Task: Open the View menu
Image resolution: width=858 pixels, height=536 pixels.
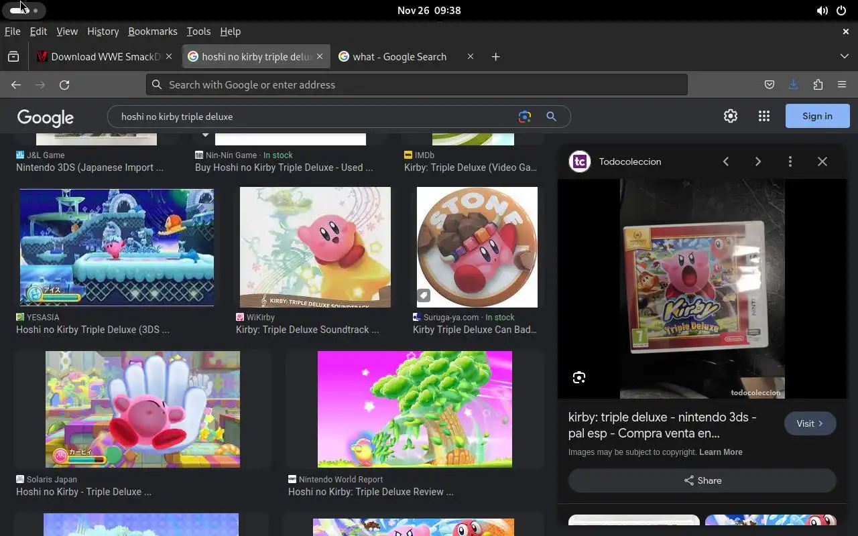Action: click(67, 31)
